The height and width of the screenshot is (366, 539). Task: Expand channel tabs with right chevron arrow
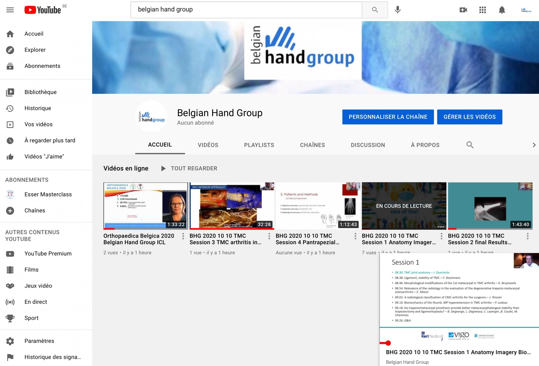tap(534, 145)
